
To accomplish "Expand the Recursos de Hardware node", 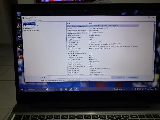I will click(24, 26).
